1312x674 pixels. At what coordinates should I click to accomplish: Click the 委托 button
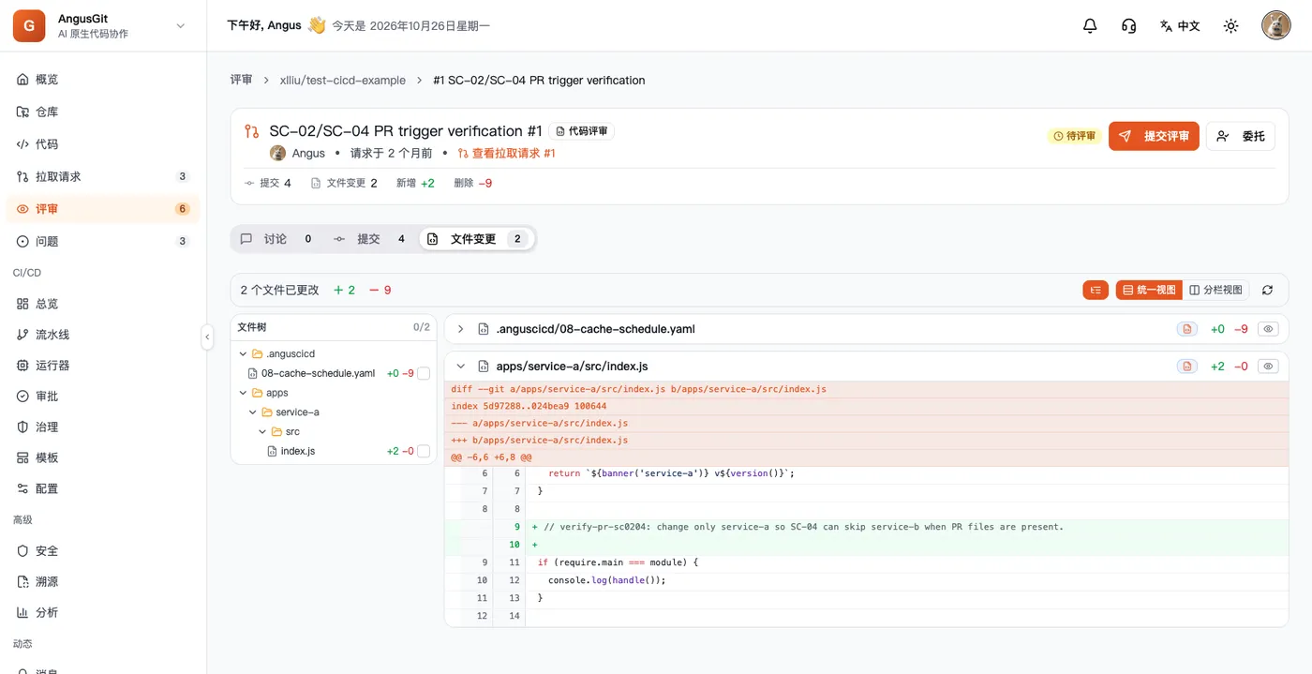(1241, 136)
